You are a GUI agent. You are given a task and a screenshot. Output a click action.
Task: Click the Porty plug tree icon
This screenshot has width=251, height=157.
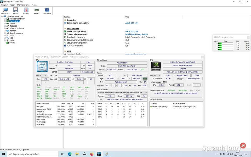(x=7, y=40)
